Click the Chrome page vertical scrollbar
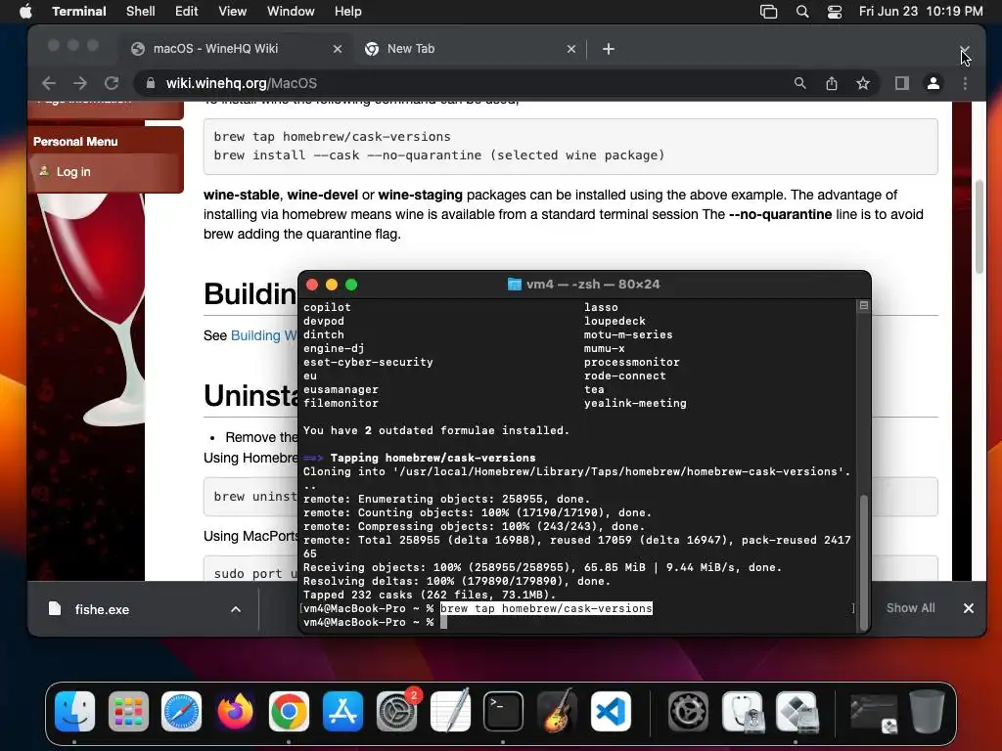 pyautogui.click(x=979, y=227)
